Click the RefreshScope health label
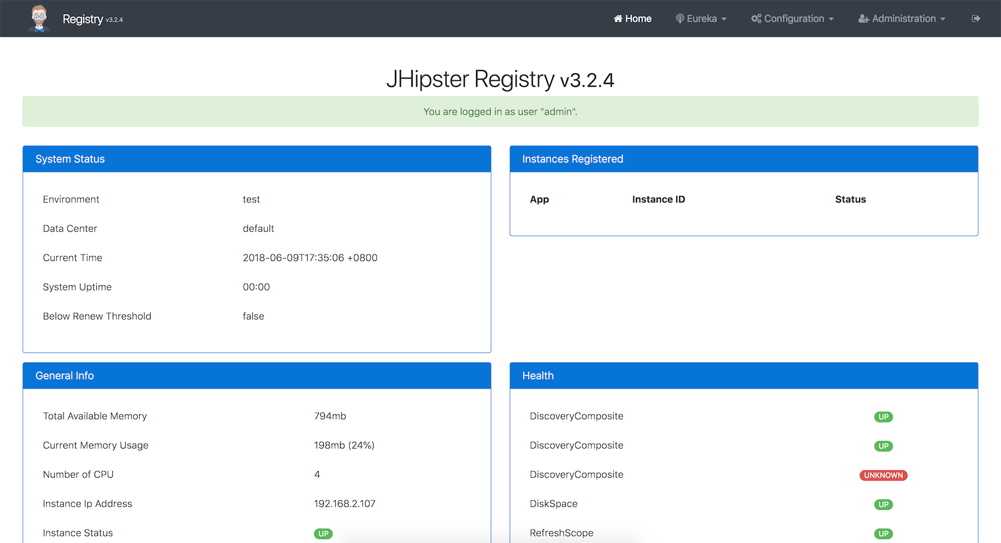 [x=561, y=533]
